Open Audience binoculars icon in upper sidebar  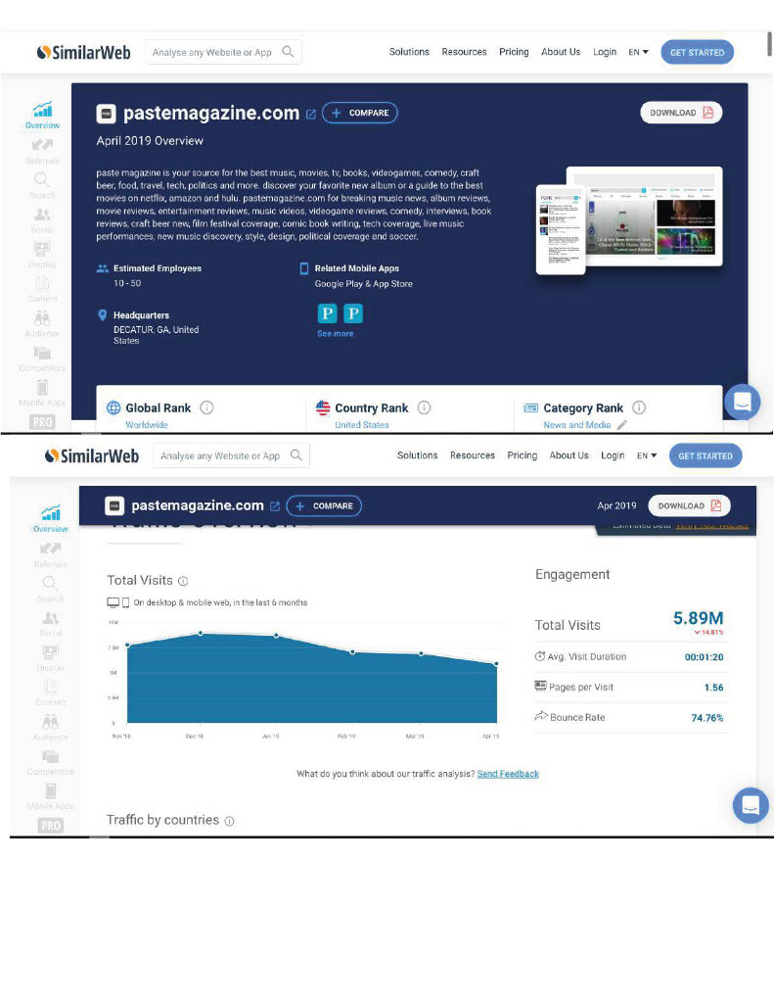42,318
